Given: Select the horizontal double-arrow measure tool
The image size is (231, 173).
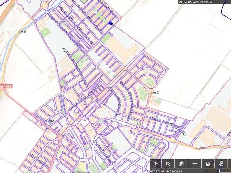Looking at the screenshot, I should tap(195, 164).
